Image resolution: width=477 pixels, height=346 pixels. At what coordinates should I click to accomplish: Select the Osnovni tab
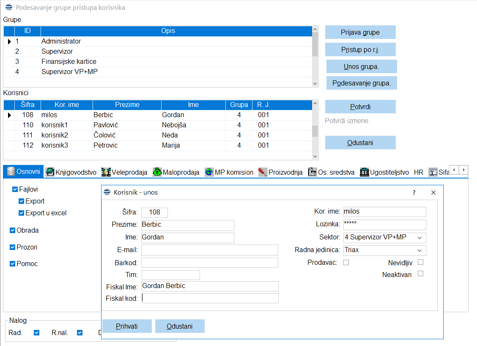click(x=24, y=172)
